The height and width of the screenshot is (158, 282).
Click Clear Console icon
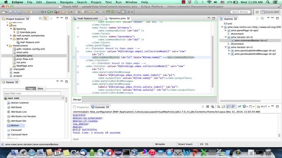point(219,107)
